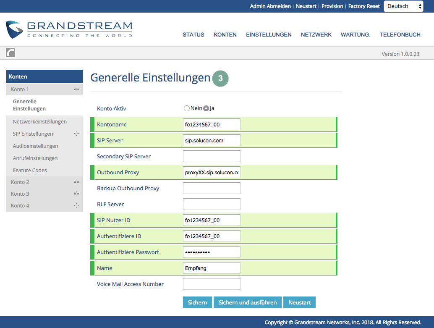This screenshot has width=434, height=328.
Task: Click Provision link in top bar
Action: (x=332, y=6)
